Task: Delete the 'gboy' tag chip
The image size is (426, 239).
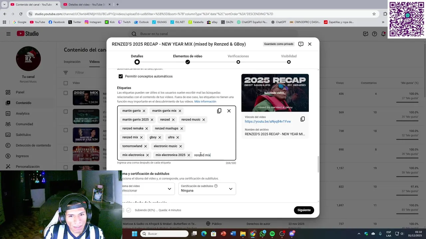Action: [x=159, y=137]
